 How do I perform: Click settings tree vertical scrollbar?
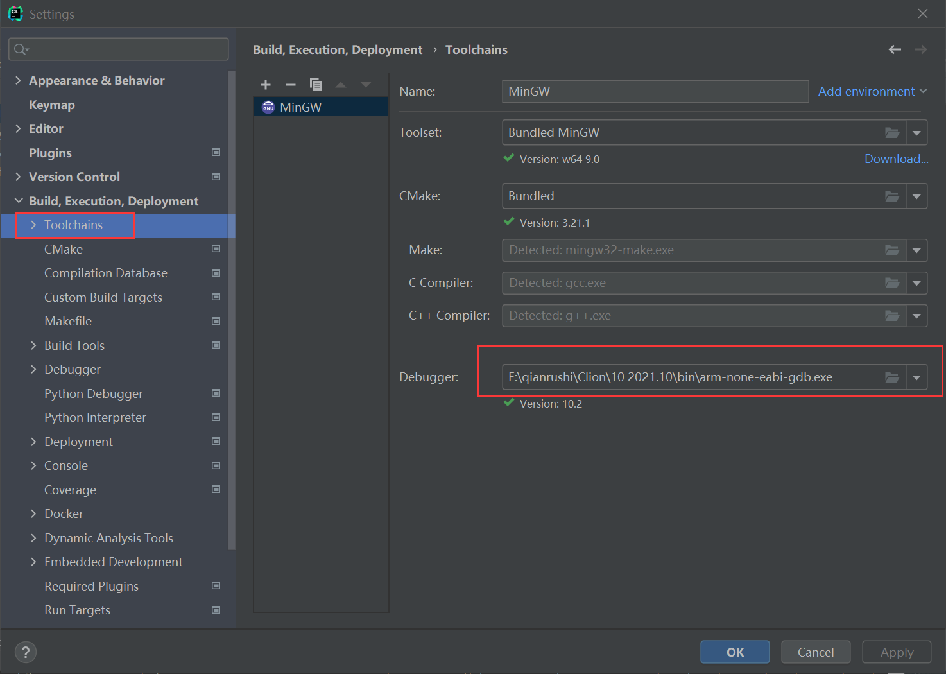pyautogui.click(x=232, y=310)
